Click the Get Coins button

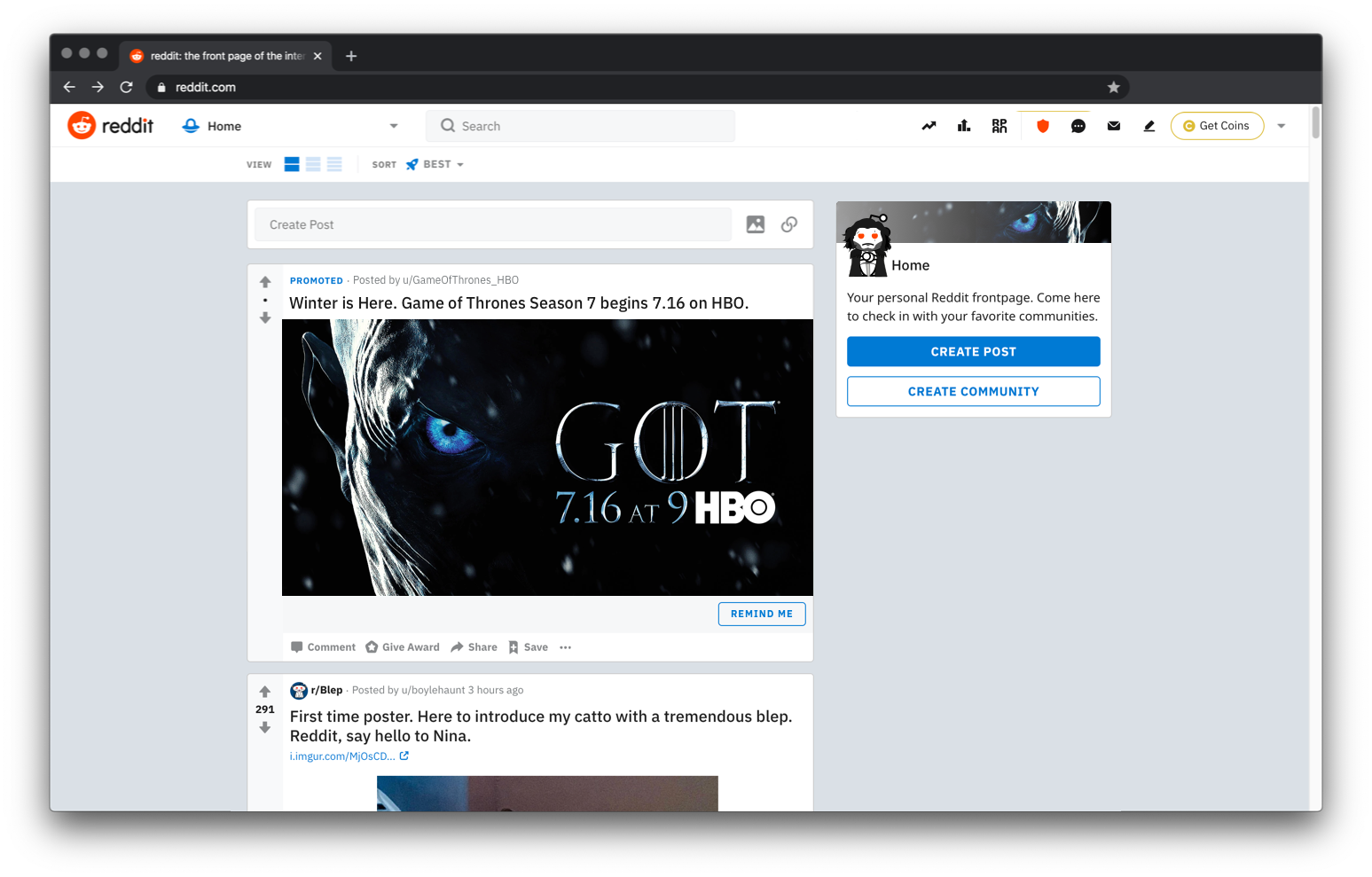(1217, 126)
